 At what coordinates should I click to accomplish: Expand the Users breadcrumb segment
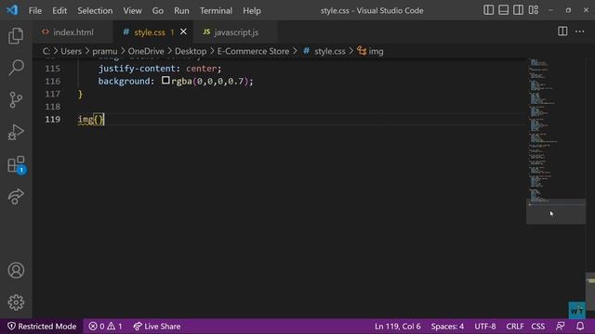[x=71, y=51]
